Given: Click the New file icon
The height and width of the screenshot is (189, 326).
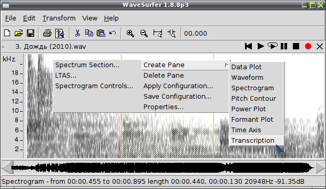Looking at the screenshot, I should coord(7,33).
